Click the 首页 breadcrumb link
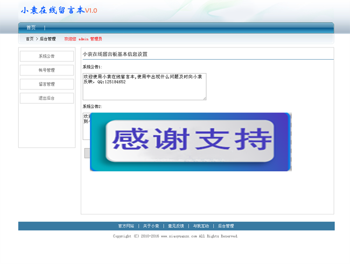 30,39
